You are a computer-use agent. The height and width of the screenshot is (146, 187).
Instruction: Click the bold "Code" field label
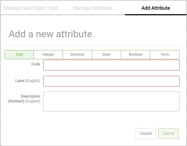(x=36, y=64)
